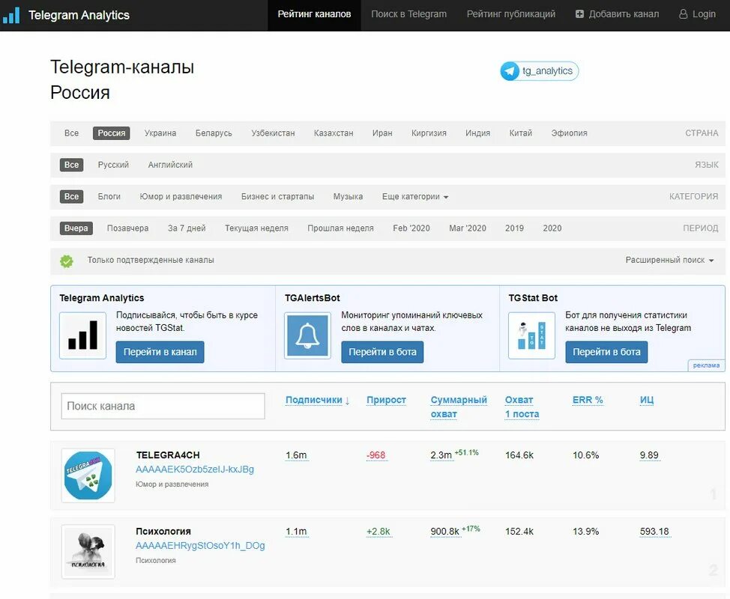Filter channels by Индия
This screenshot has height=599, width=730.
click(x=477, y=133)
